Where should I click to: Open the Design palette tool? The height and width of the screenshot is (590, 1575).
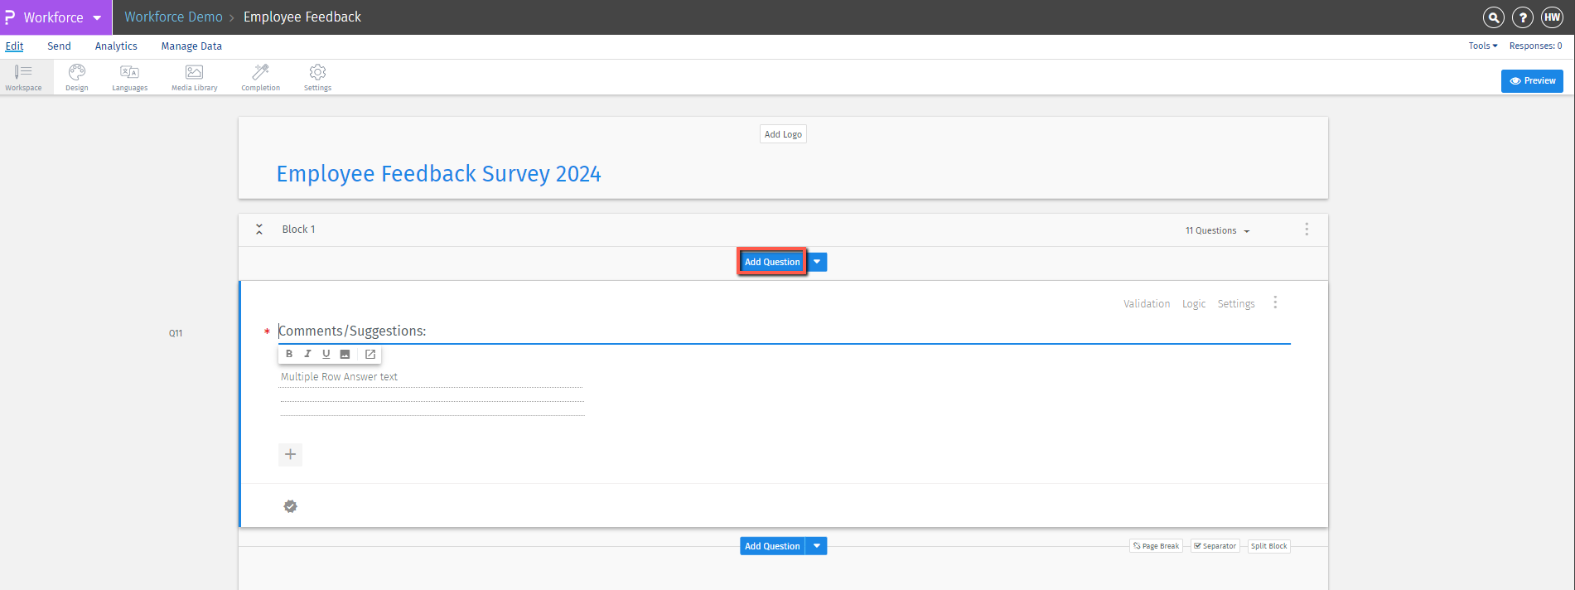[77, 77]
